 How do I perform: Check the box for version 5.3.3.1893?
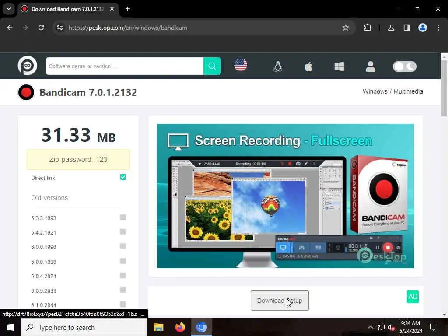(123, 217)
